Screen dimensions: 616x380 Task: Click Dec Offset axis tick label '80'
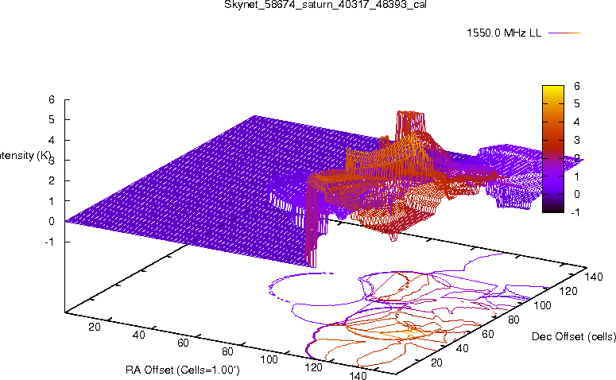click(513, 320)
